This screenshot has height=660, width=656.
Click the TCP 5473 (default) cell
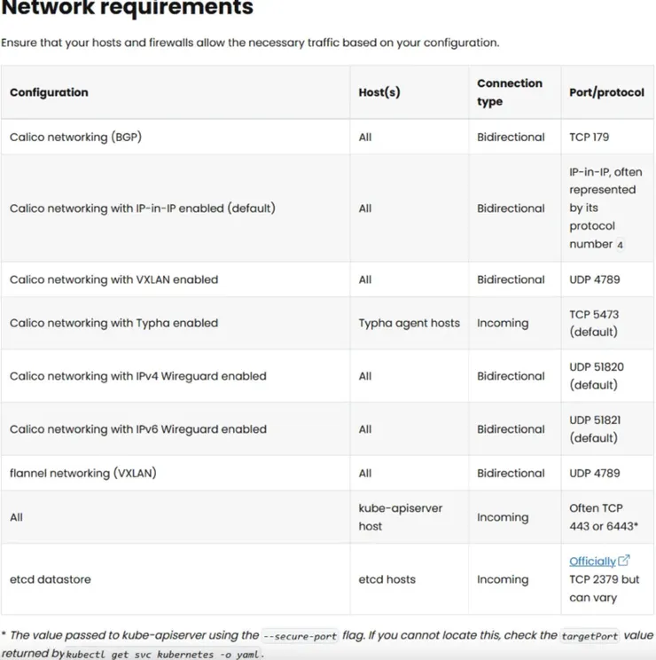coord(593,323)
